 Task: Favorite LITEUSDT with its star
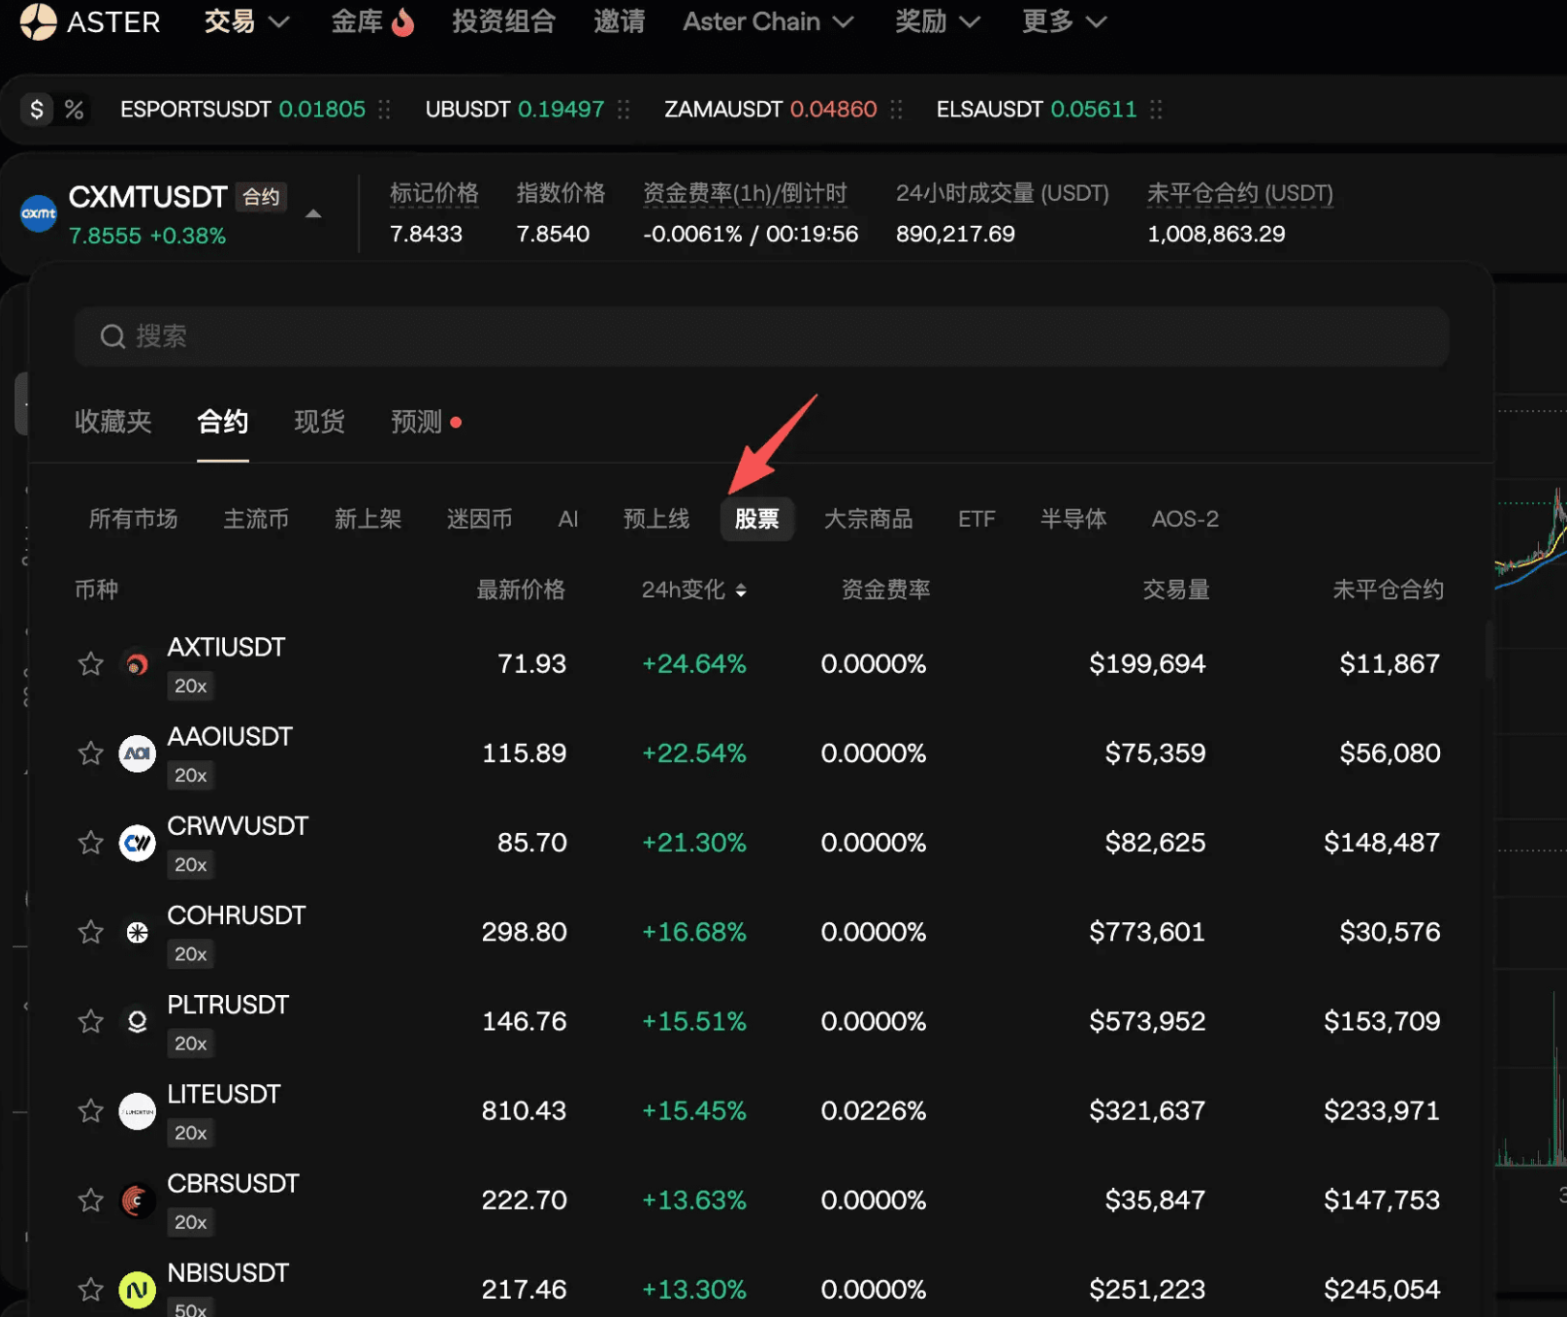tap(91, 1110)
